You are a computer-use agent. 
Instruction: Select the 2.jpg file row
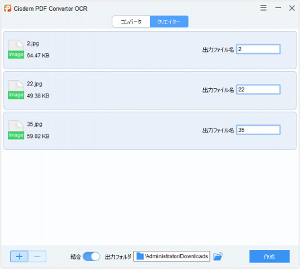click(x=150, y=50)
